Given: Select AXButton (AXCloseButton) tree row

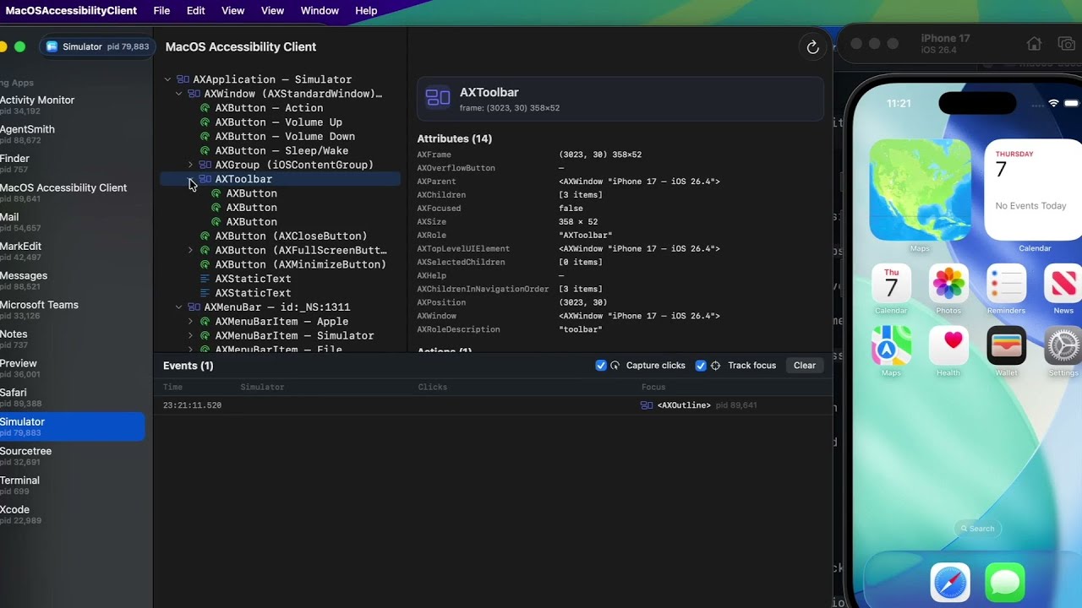Looking at the screenshot, I should 280,236.
